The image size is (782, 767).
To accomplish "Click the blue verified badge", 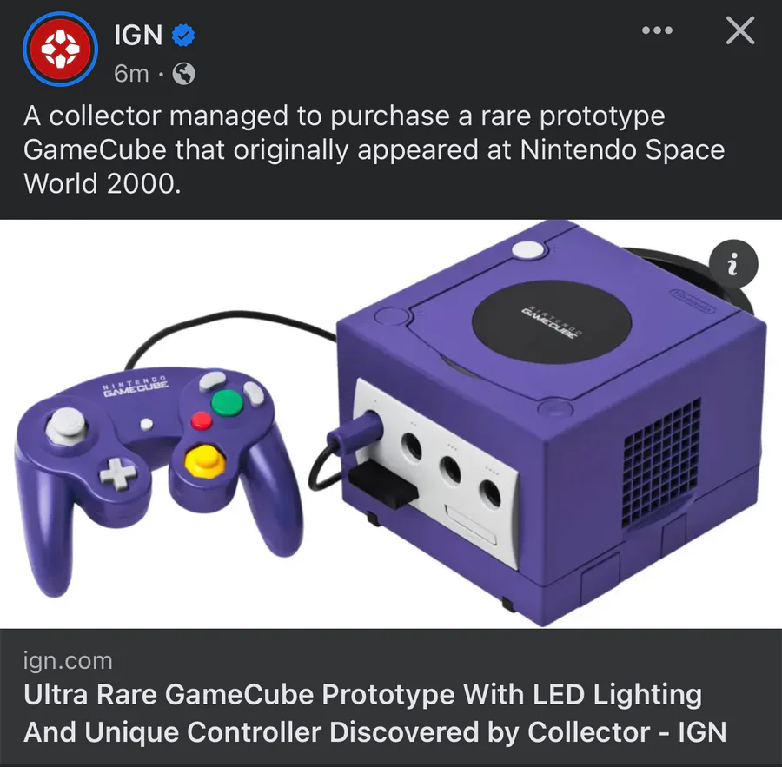I will tap(183, 36).
